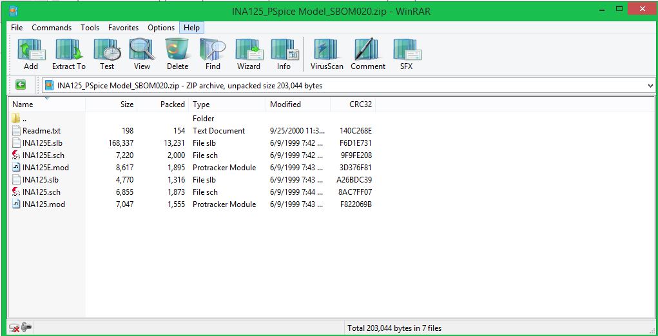Click the CRC32 value 140C268E
This screenshot has width=658, height=336.
[356, 131]
